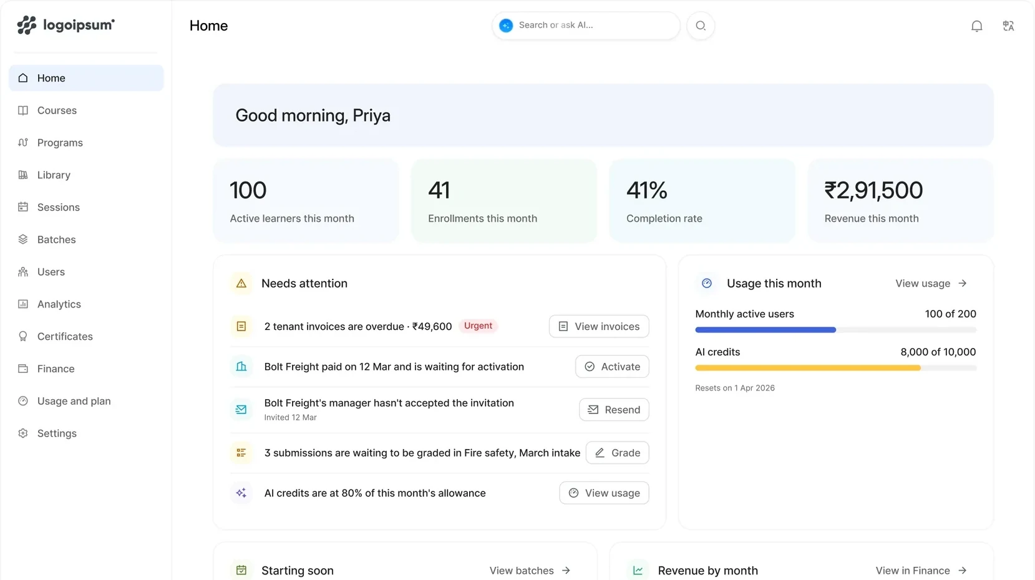Screen dimensions: 1035x580
Task: Click the Bolt Freight activation building icon
Action: pyautogui.click(x=241, y=367)
